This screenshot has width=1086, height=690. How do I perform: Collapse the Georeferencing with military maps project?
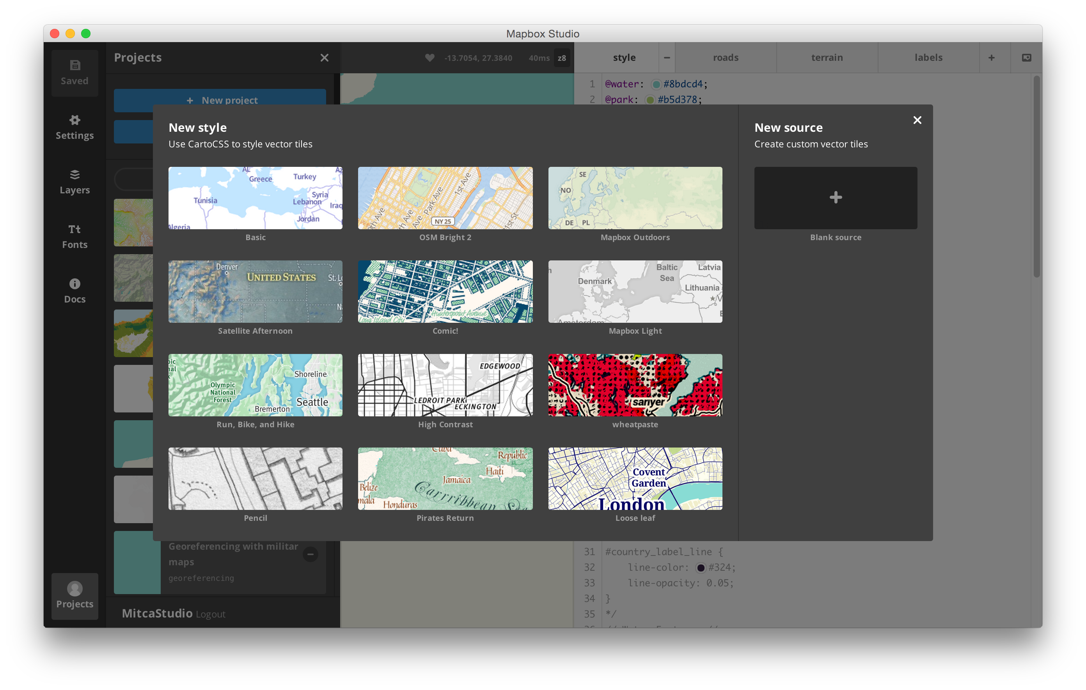point(310,554)
